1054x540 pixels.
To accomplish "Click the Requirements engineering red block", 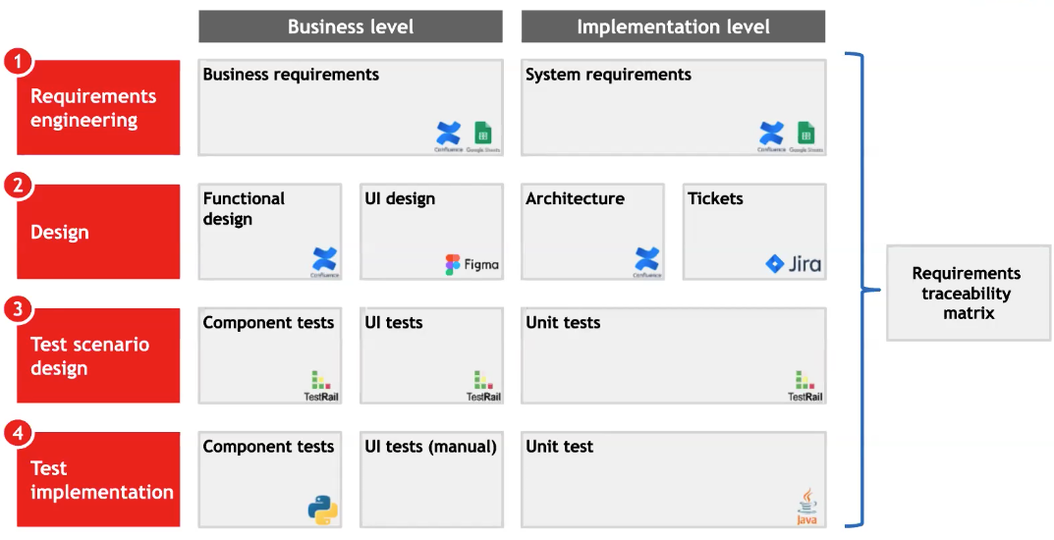I will coord(98,108).
